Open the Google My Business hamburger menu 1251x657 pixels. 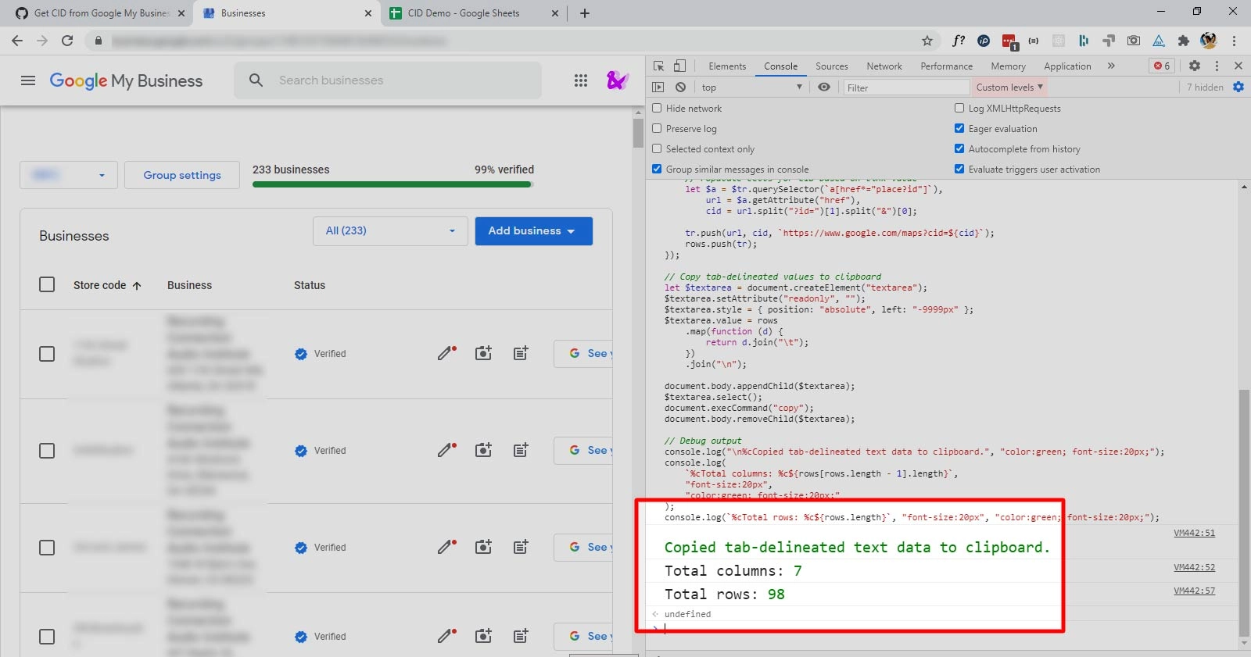click(x=28, y=80)
